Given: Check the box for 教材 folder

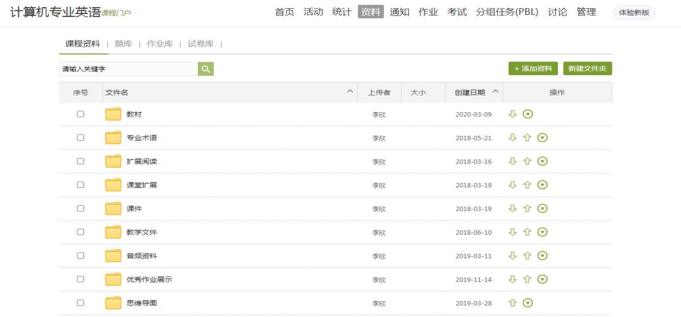Looking at the screenshot, I should click(80, 114).
